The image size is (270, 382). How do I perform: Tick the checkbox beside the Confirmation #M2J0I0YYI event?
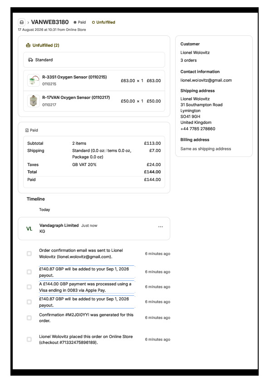29,318
